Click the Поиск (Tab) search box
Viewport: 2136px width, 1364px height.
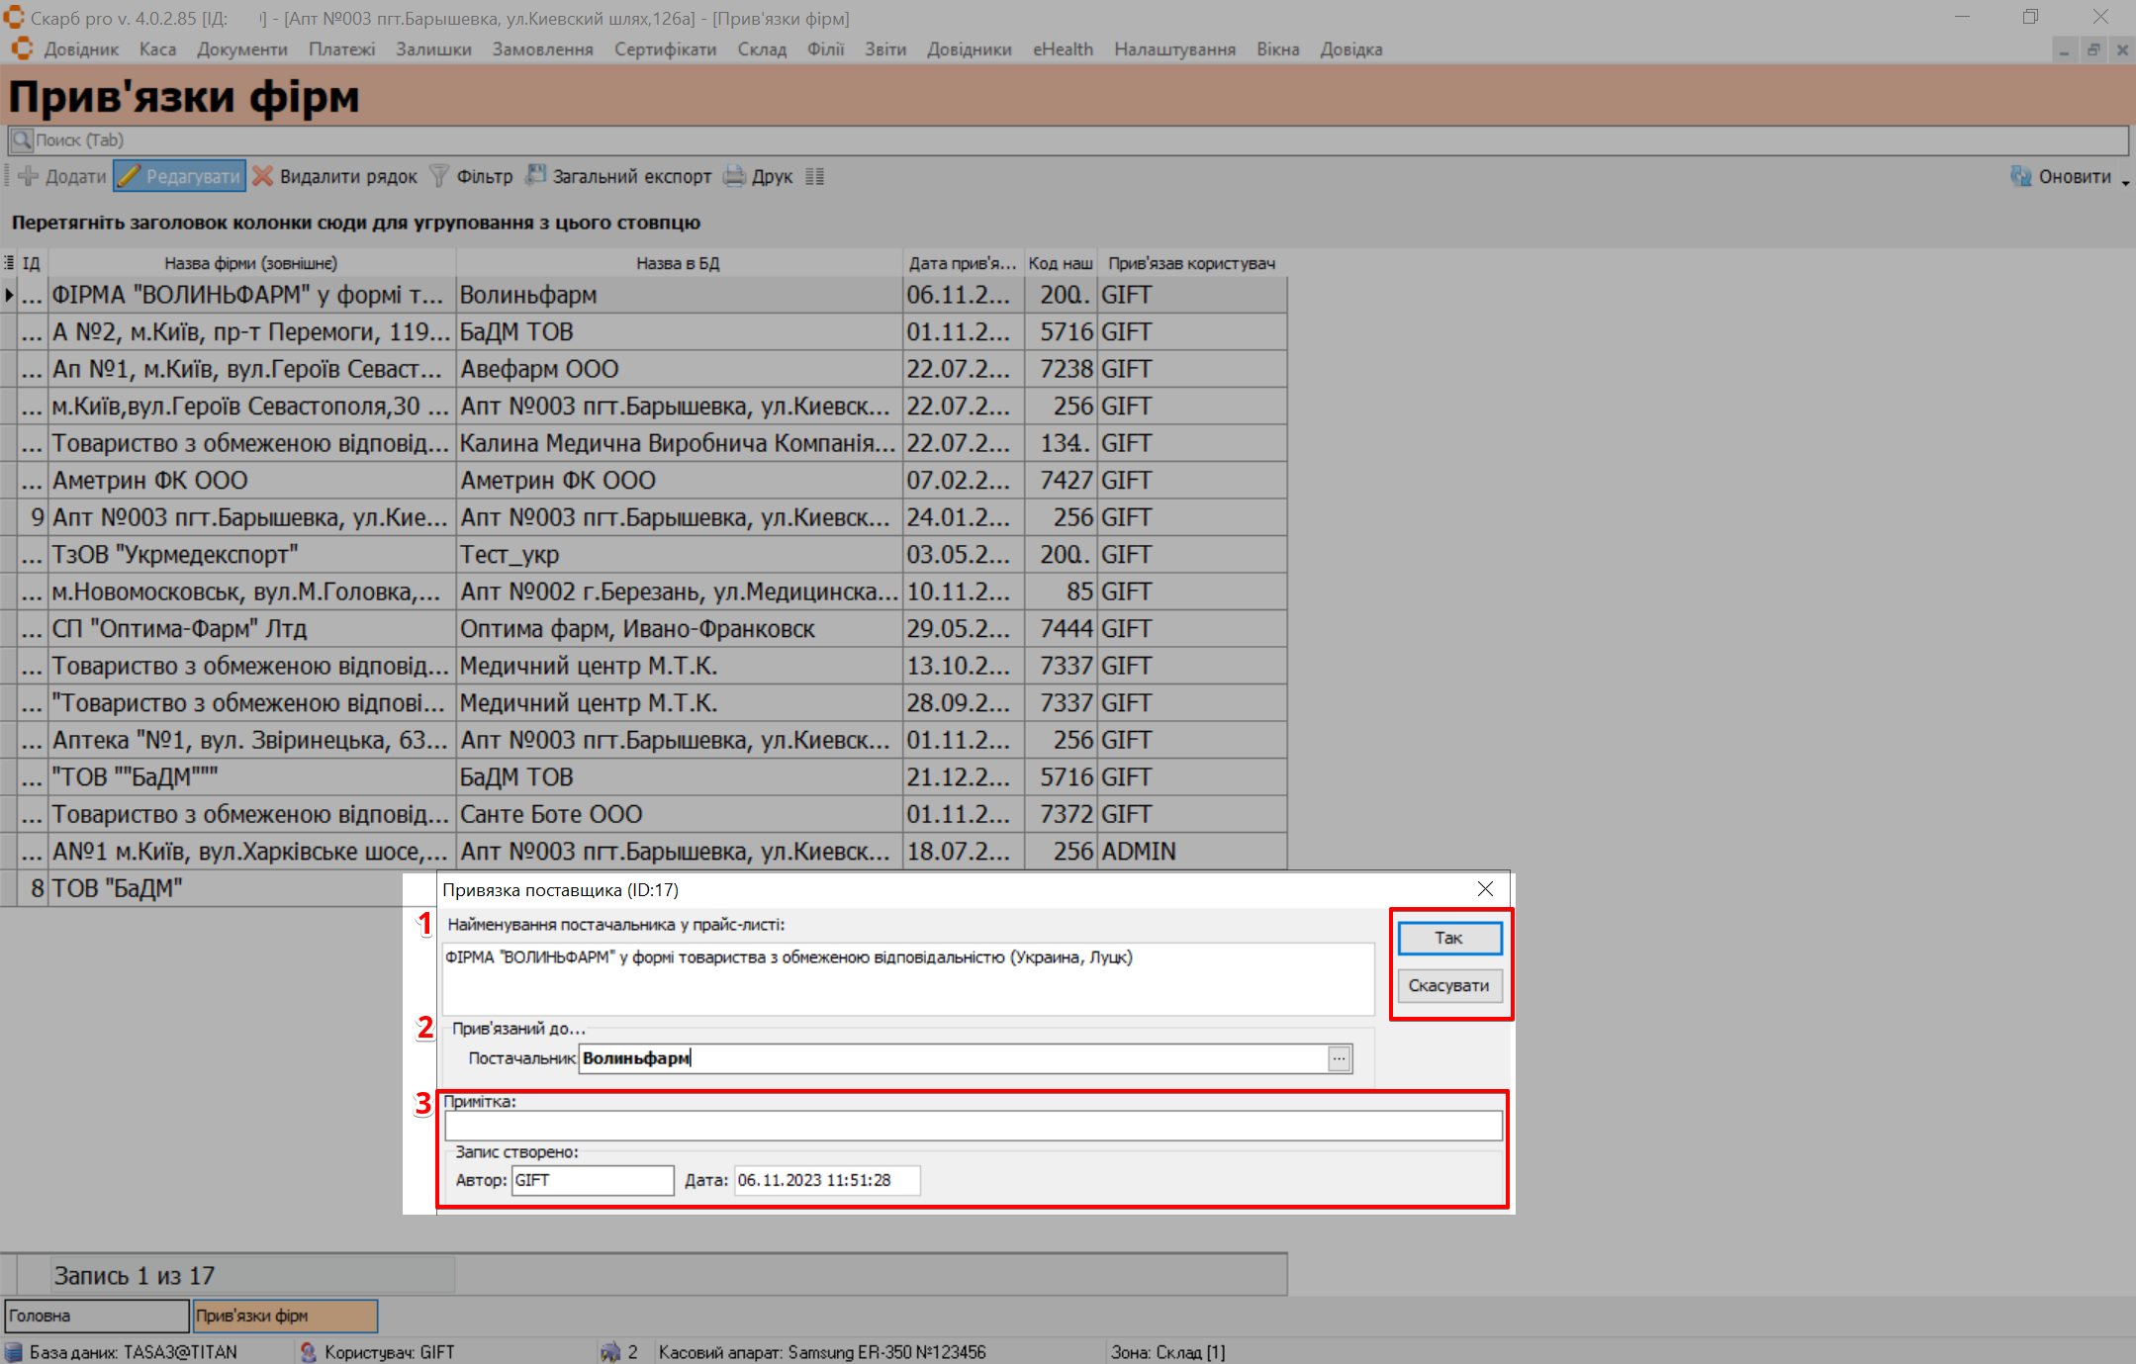point(1068,140)
